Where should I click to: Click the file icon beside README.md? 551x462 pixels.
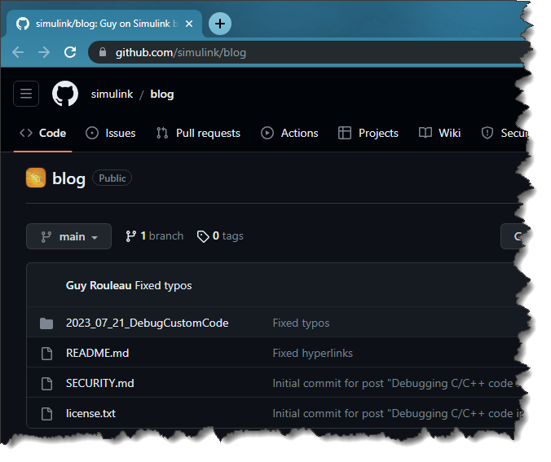[x=46, y=354]
